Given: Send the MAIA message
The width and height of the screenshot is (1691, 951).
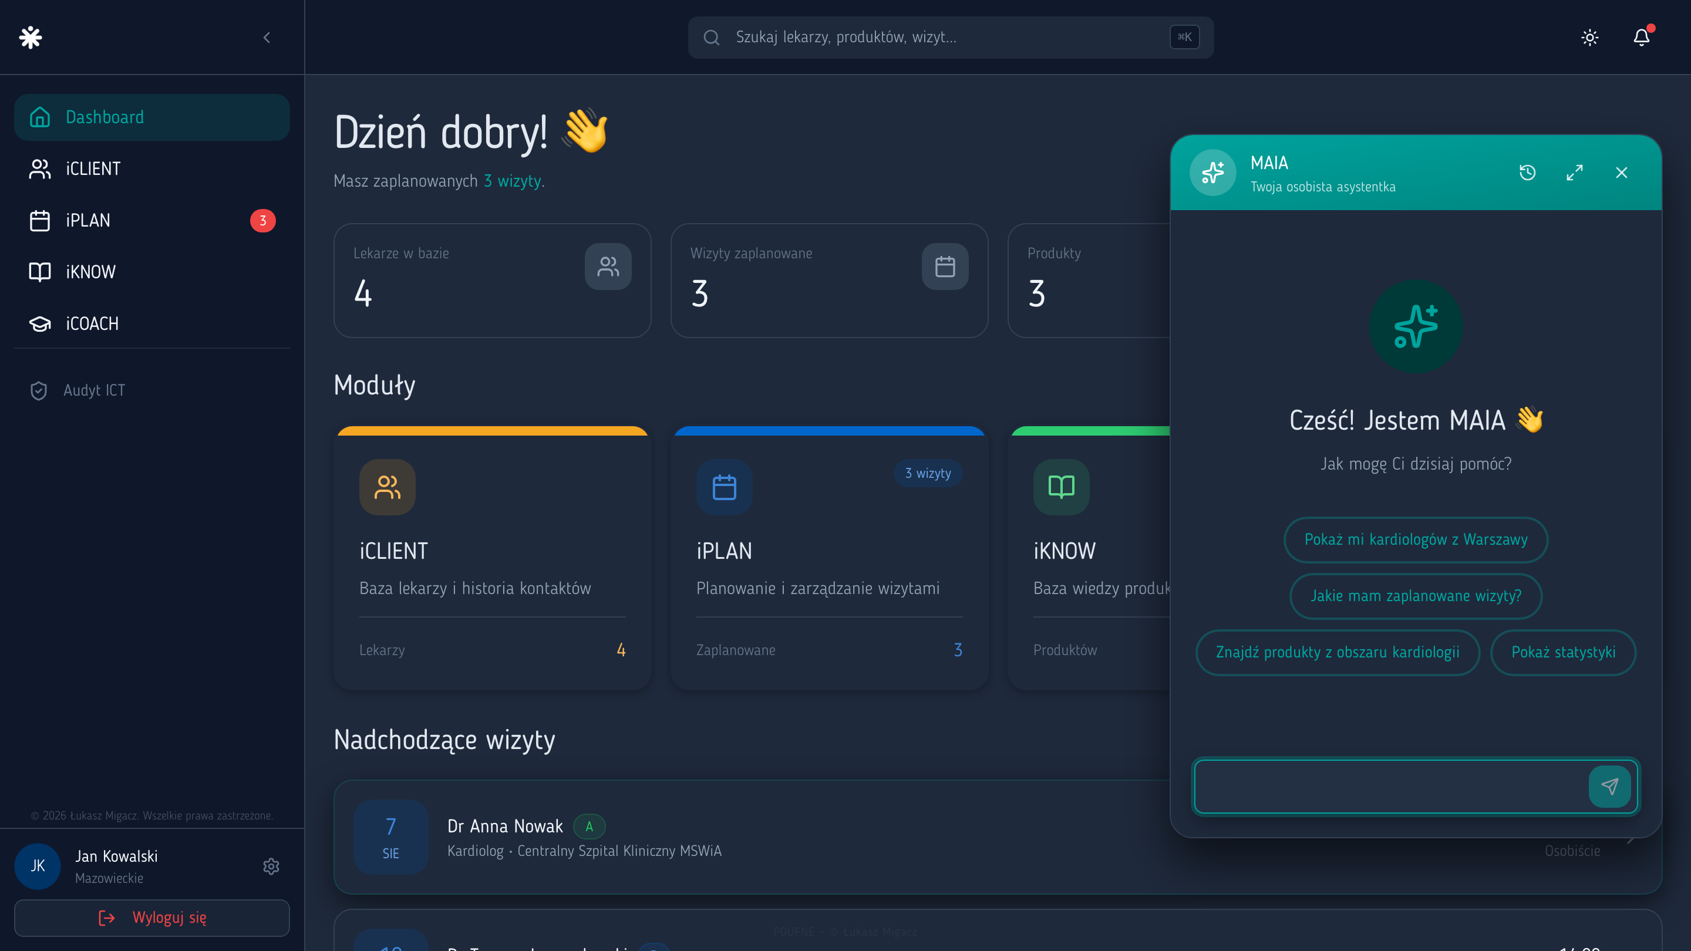Looking at the screenshot, I should [x=1609, y=787].
